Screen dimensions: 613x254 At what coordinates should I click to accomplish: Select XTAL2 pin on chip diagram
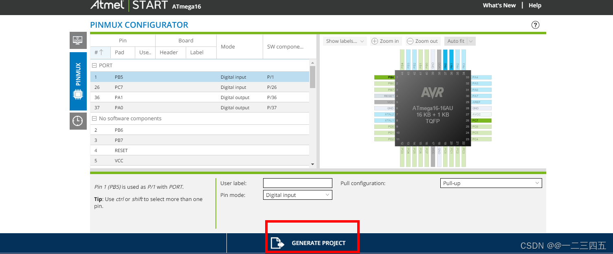[x=384, y=114]
